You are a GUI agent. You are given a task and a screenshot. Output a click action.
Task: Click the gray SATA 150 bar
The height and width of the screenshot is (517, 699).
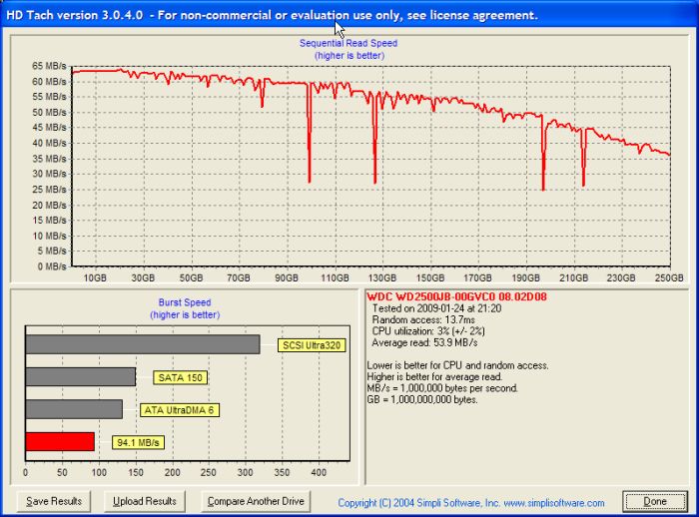[81, 376]
